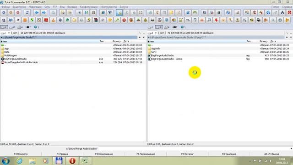Select the Sony folder in right panel

pos(220,52)
